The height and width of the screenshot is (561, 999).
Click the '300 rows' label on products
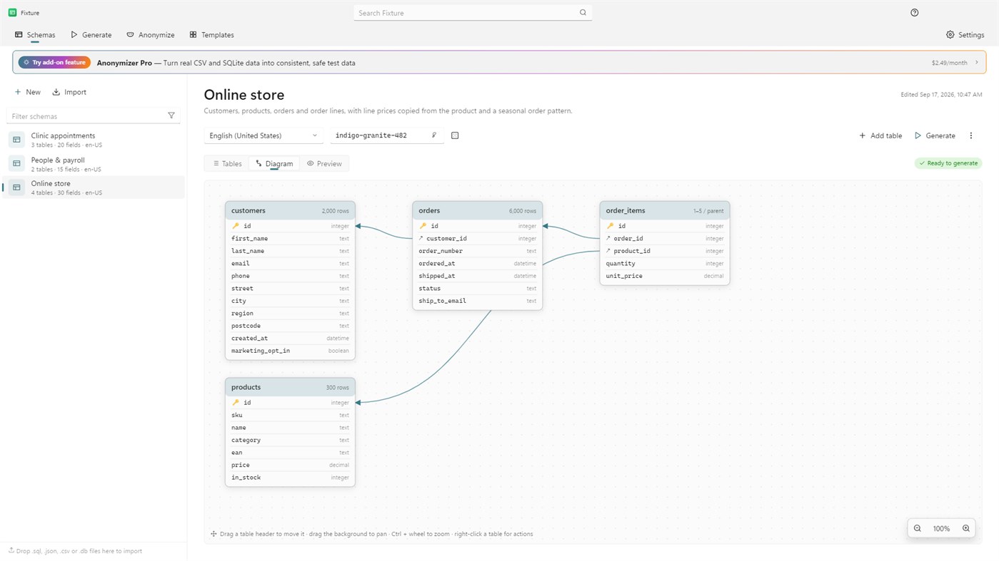tap(337, 388)
